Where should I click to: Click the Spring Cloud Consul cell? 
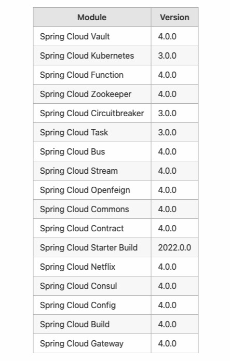(x=92, y=286)
